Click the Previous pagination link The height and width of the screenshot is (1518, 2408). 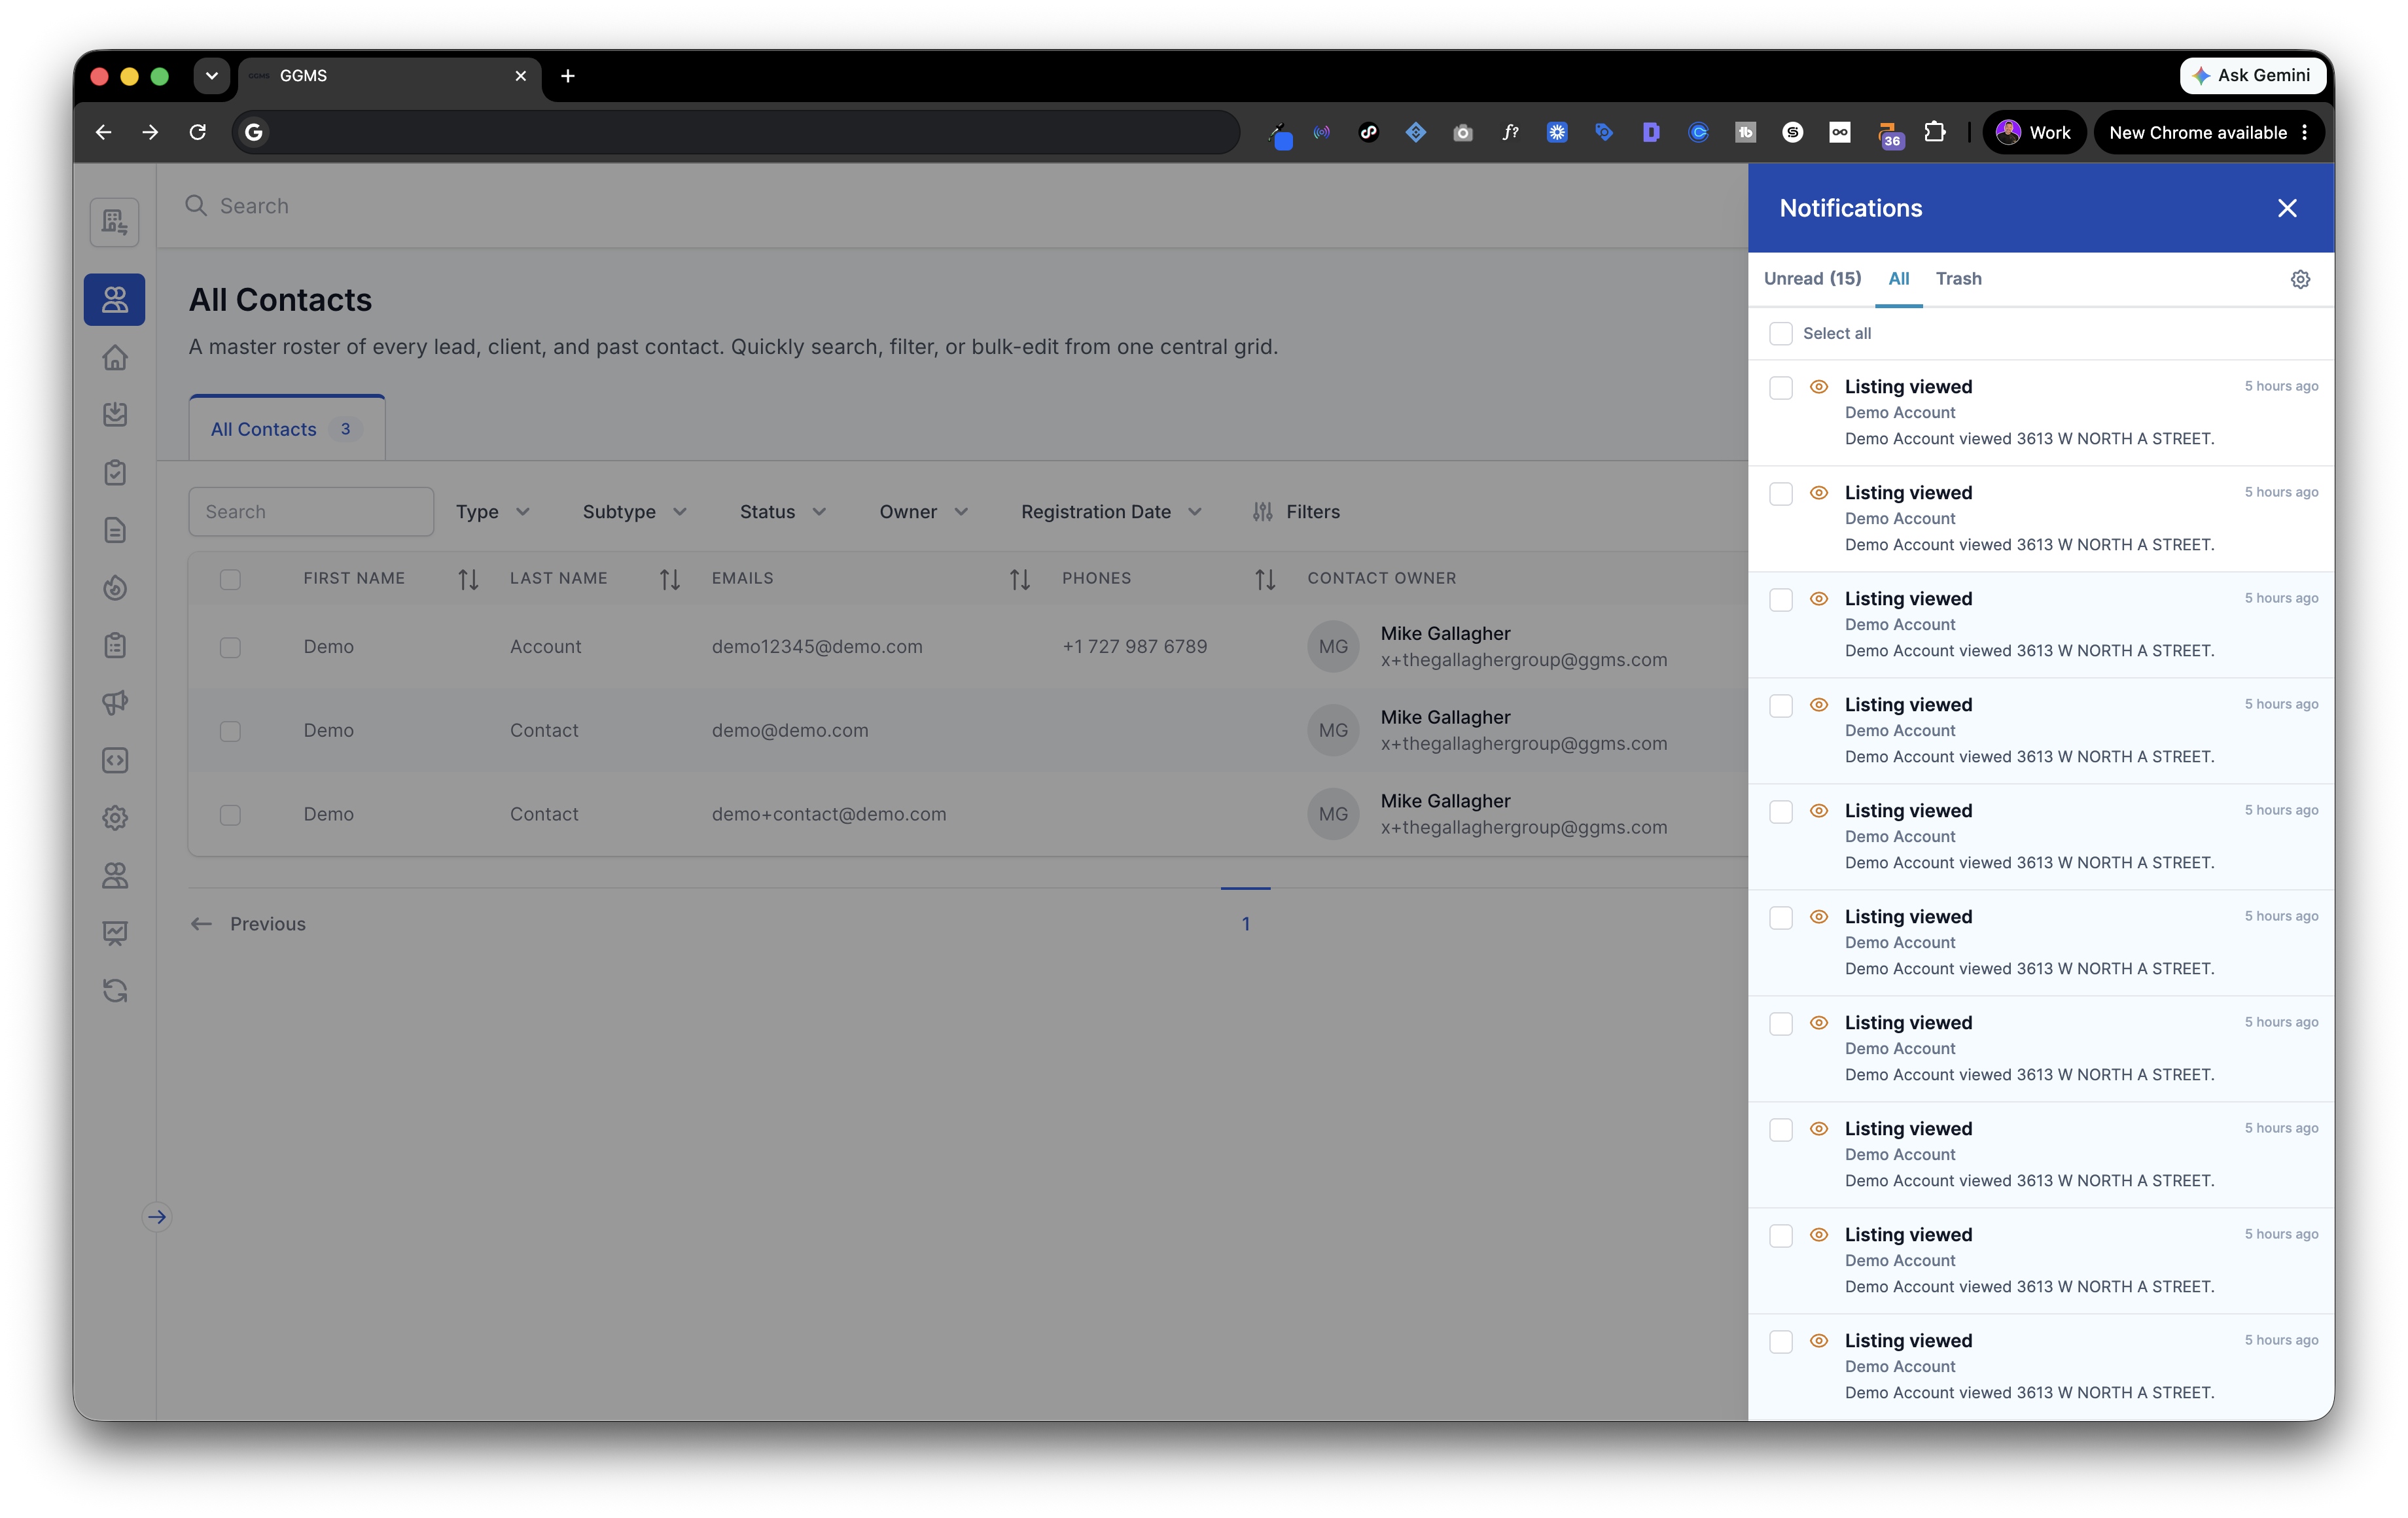[248, 924]
